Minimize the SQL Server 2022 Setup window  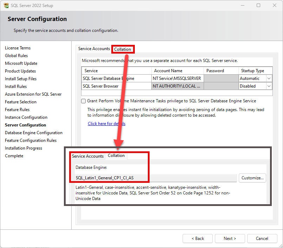click(243, 5)
